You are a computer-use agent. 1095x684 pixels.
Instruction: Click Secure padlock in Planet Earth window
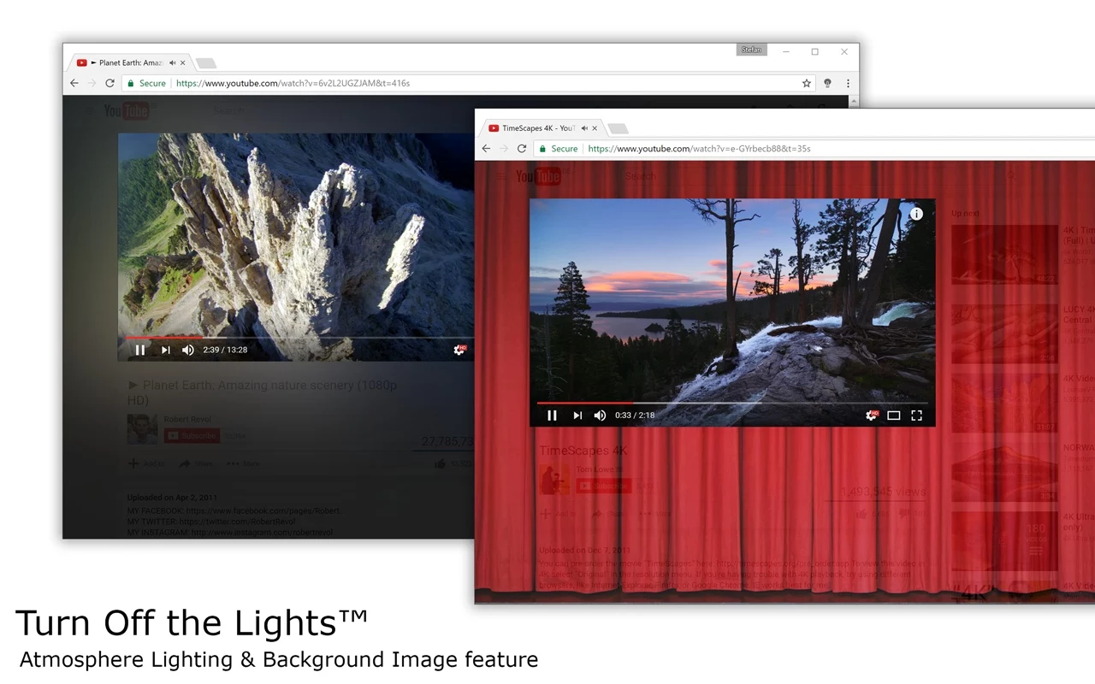(131, 83)
